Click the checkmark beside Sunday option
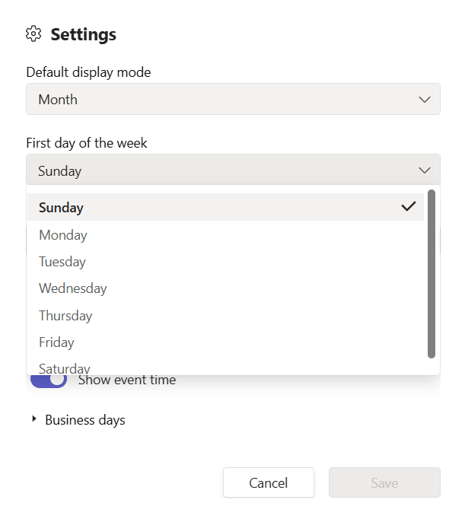Image resolution: width=465 pixels, height=522 pixels. [x=409, y=206]
